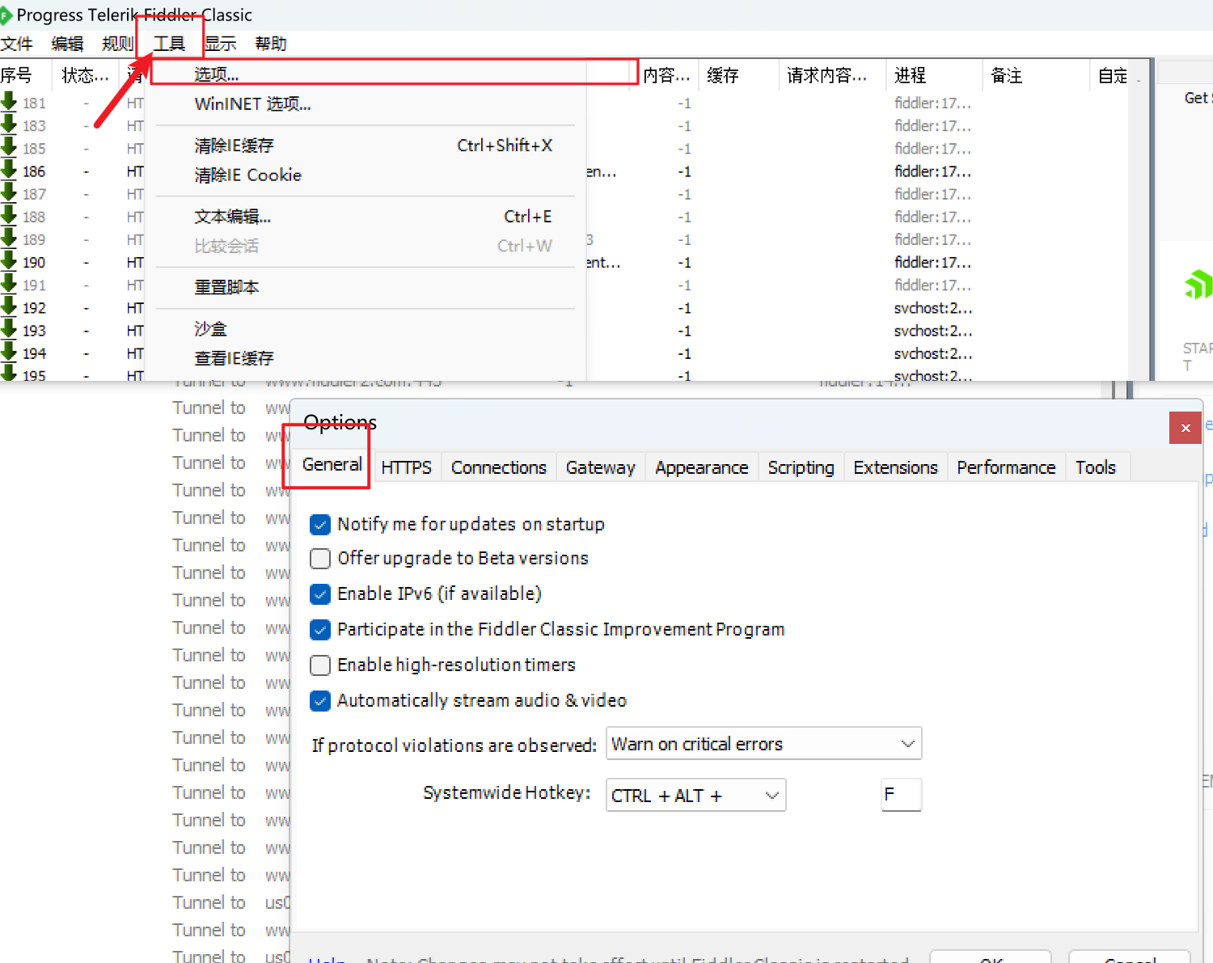Screen dimensions: 1213x963
Task: Open the 文件 menu
Action: click(x=17, y=44)
